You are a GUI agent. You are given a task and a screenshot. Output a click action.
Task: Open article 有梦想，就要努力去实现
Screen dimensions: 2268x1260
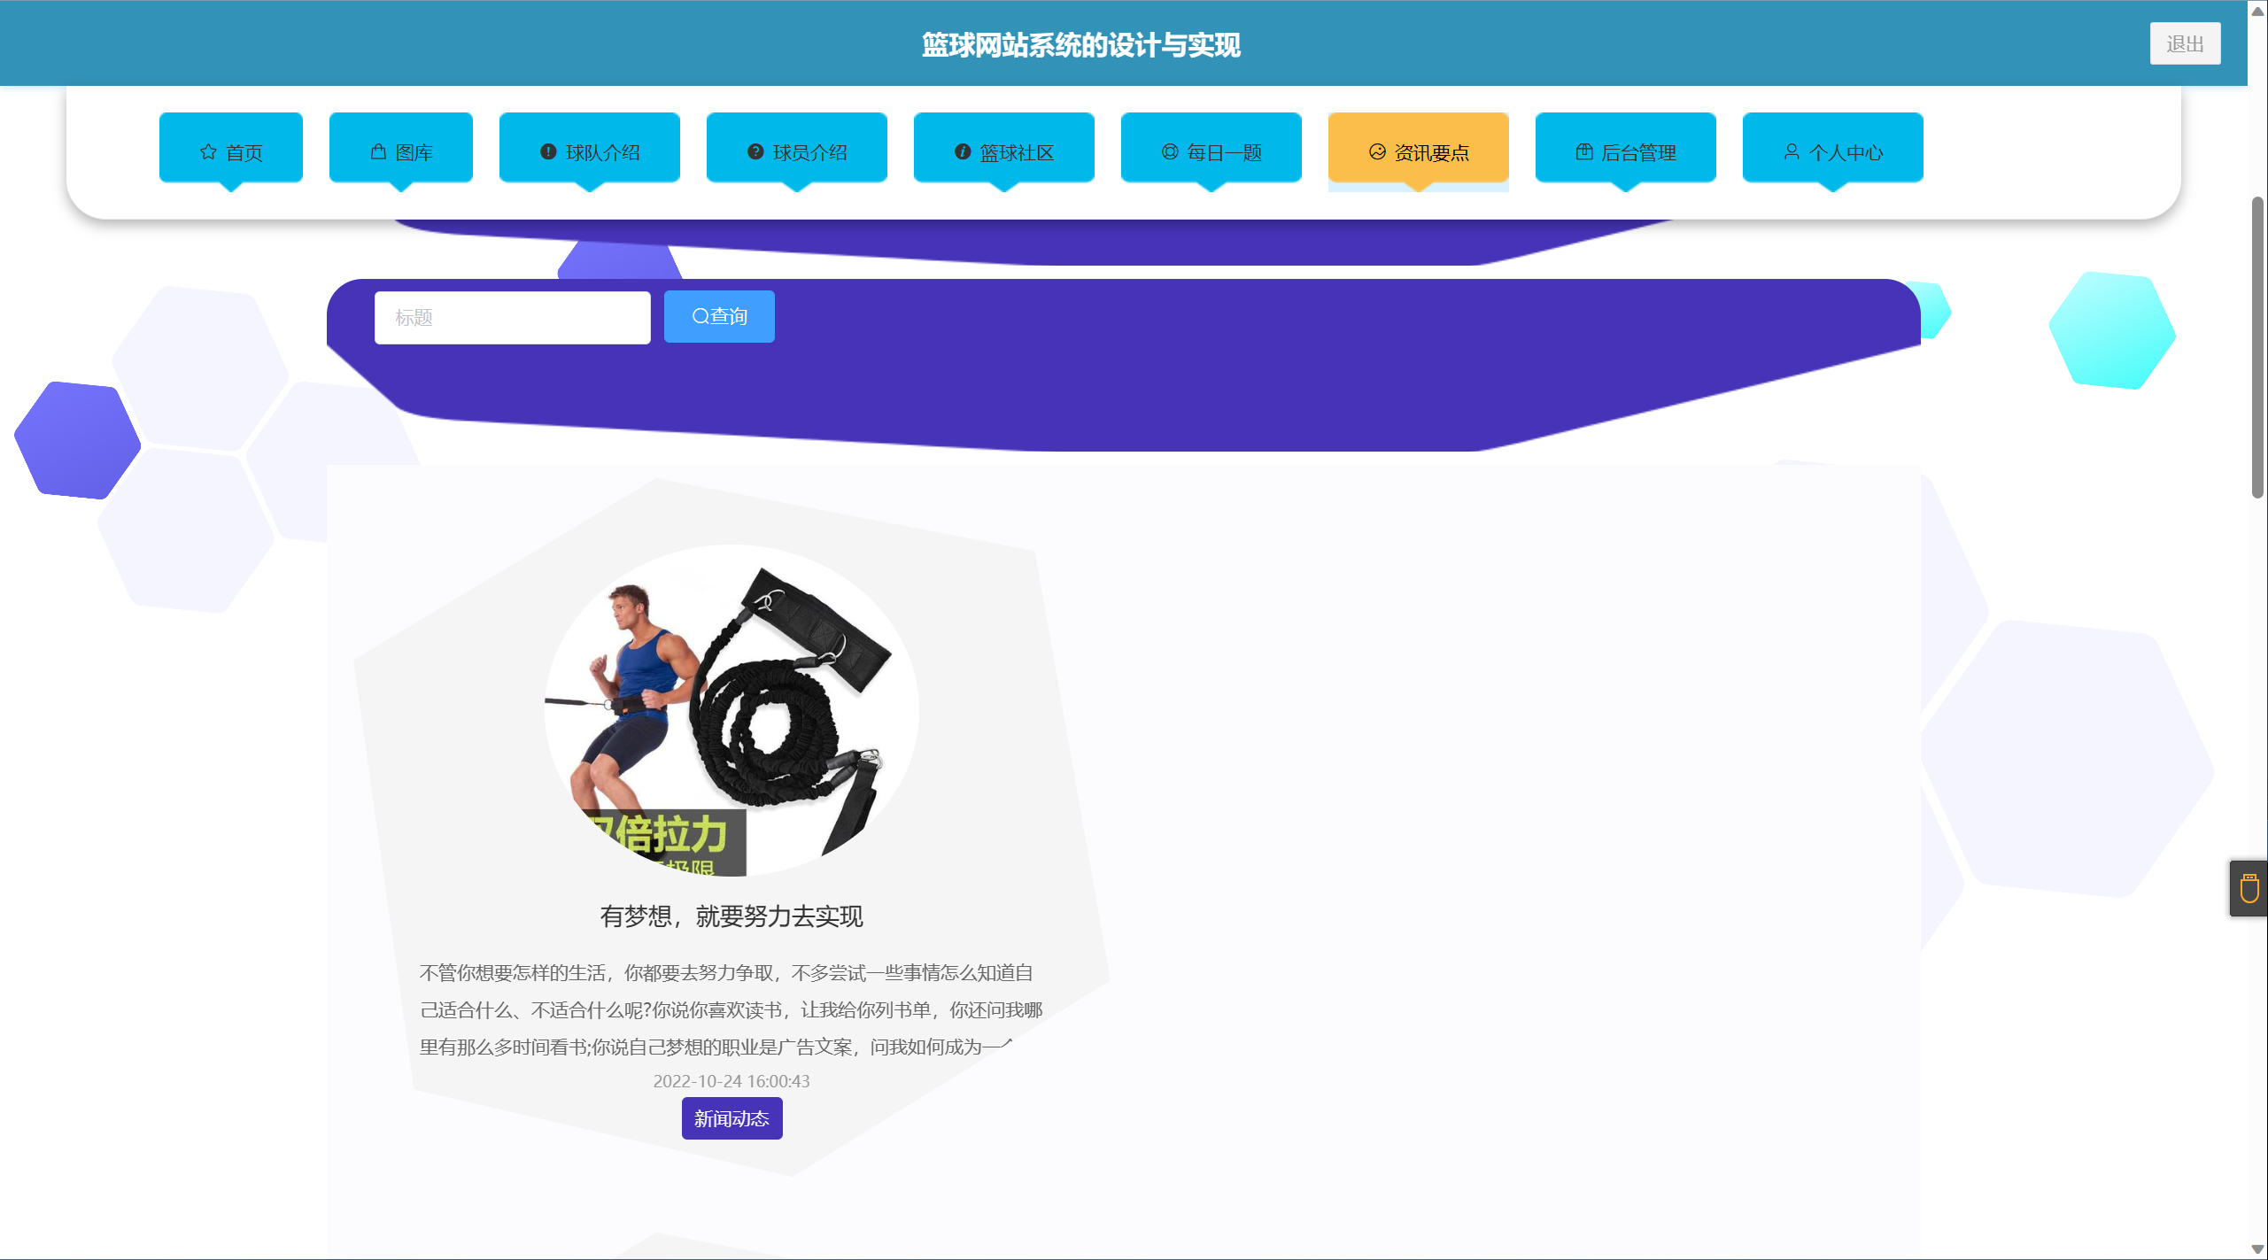(x=731, y=916)
